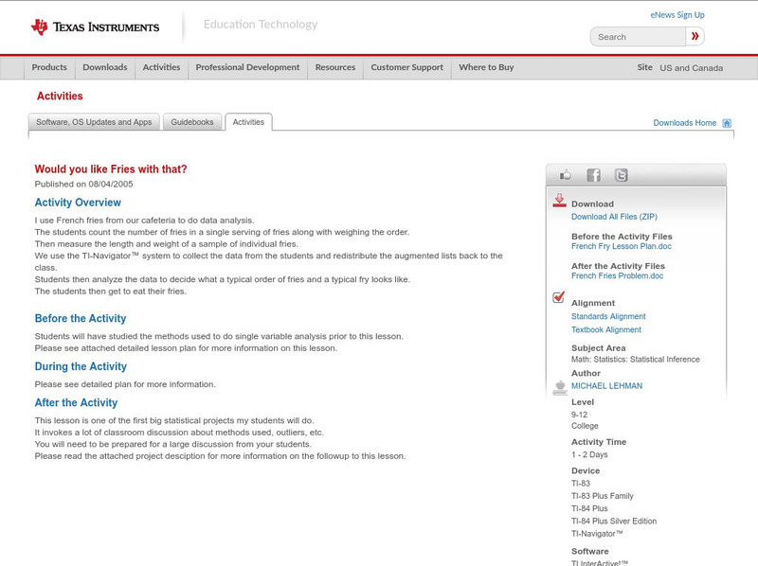Share the activity on Facebook

pos(593,175)
